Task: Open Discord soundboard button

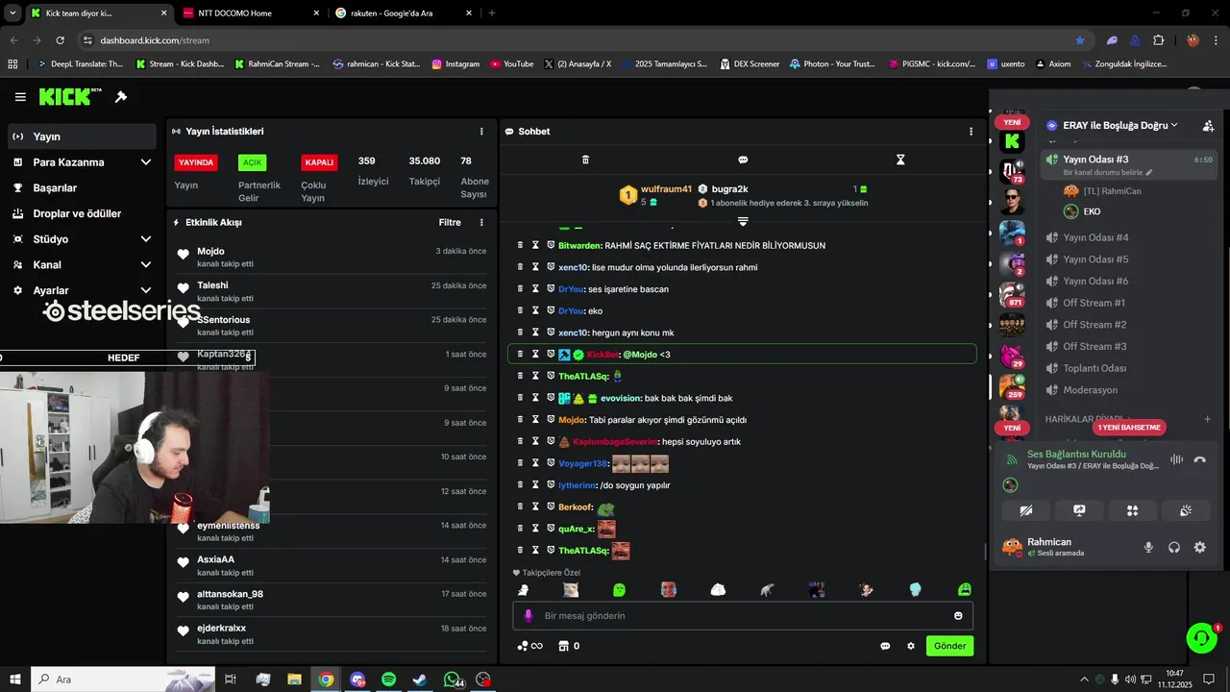Action: click(x=1186, y=510)
